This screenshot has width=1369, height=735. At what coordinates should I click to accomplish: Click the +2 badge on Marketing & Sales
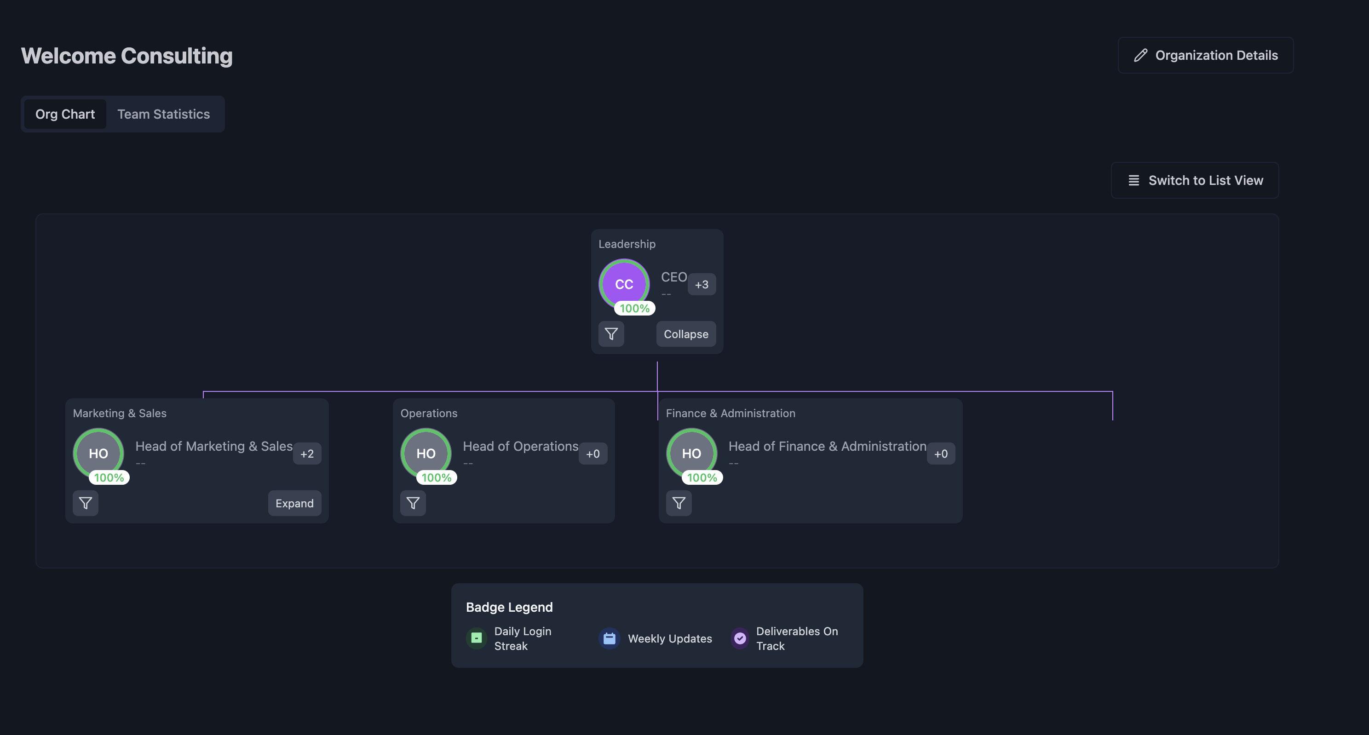(307, 454)
